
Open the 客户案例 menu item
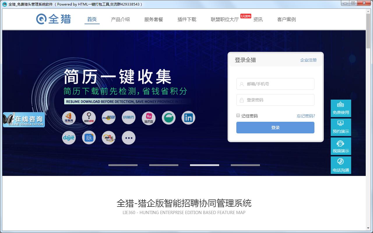(x=286, y=20)
